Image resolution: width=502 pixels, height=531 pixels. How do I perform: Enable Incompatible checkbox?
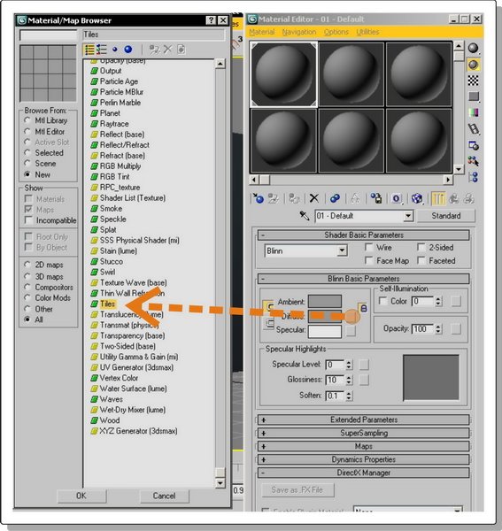[28, 220]
